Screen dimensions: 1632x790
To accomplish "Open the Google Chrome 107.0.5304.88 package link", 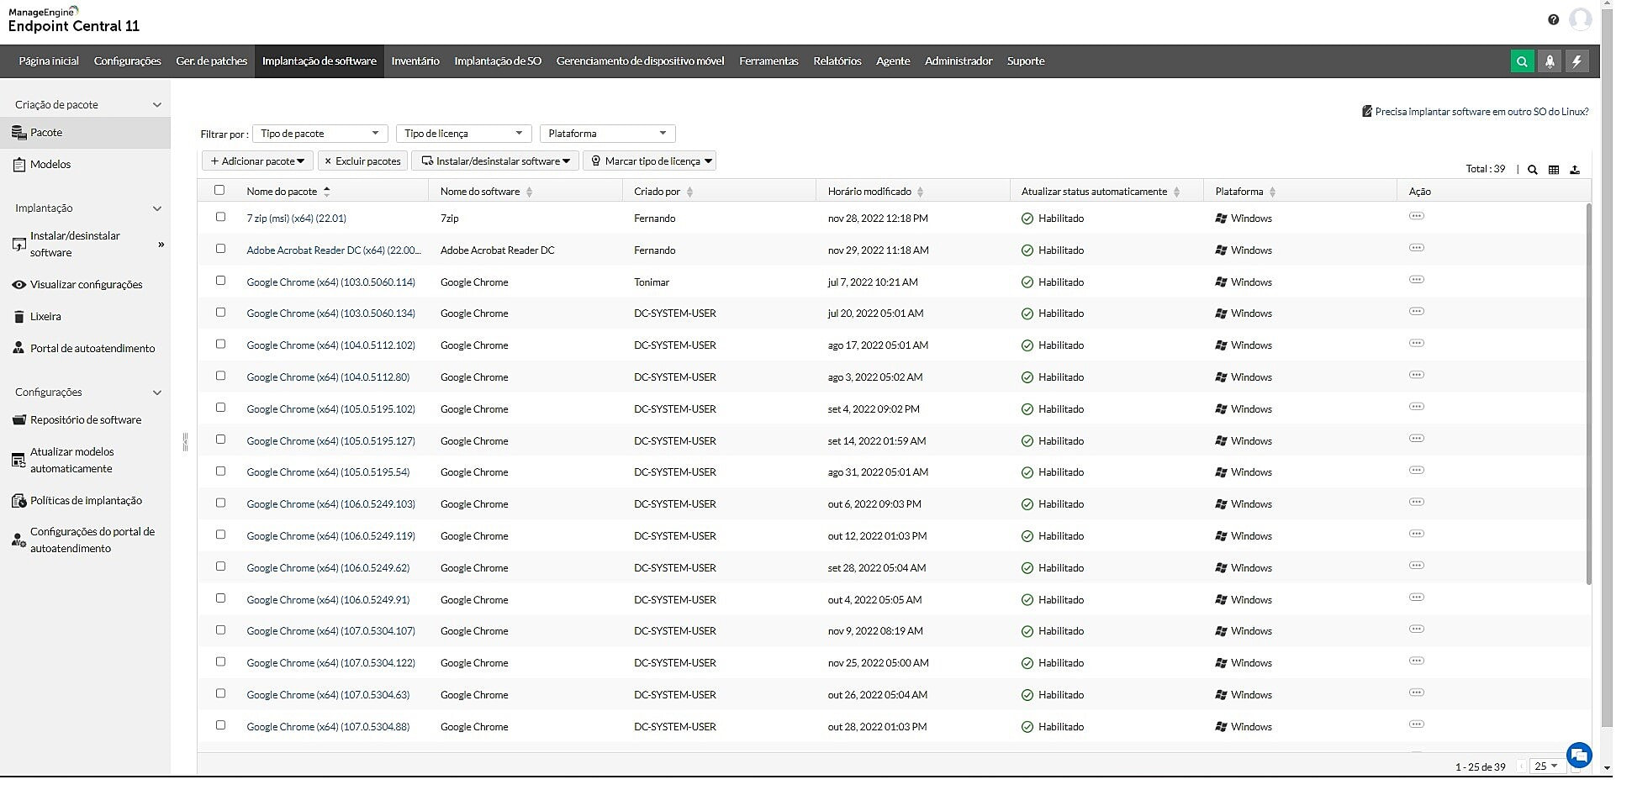I will 328,727.
